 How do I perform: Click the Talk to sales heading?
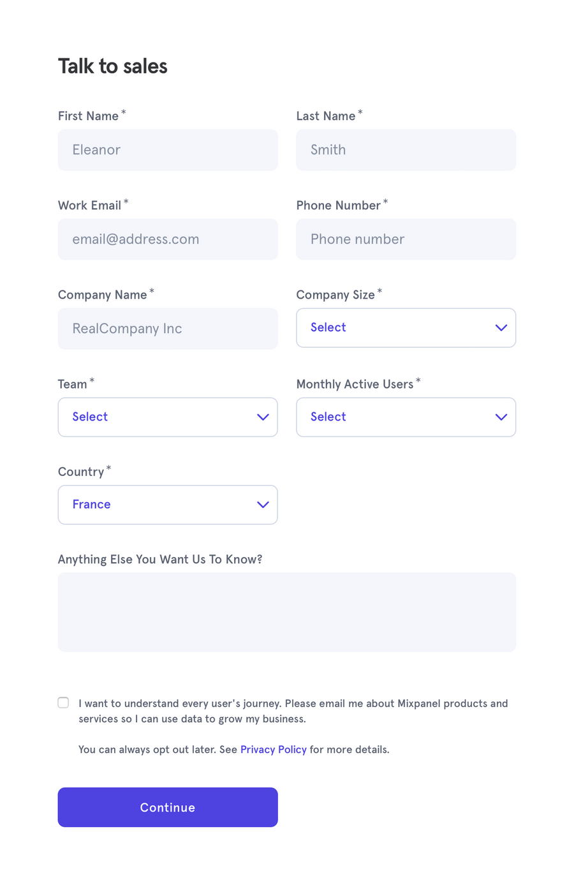112,66
